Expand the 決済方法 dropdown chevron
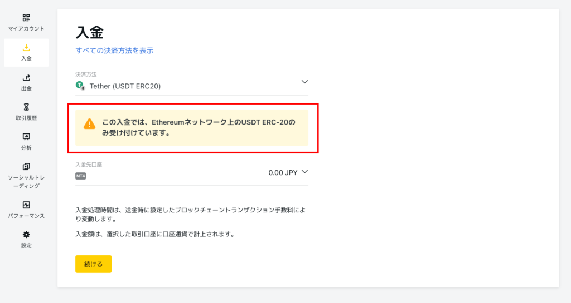Image resolution: width=571 pixels, height=303 pixels. (x=304, y=82)
